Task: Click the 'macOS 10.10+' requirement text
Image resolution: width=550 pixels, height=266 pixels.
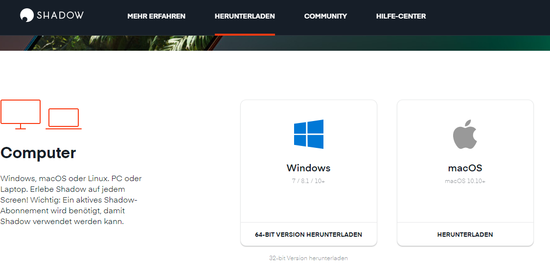Action: point(465,181)
